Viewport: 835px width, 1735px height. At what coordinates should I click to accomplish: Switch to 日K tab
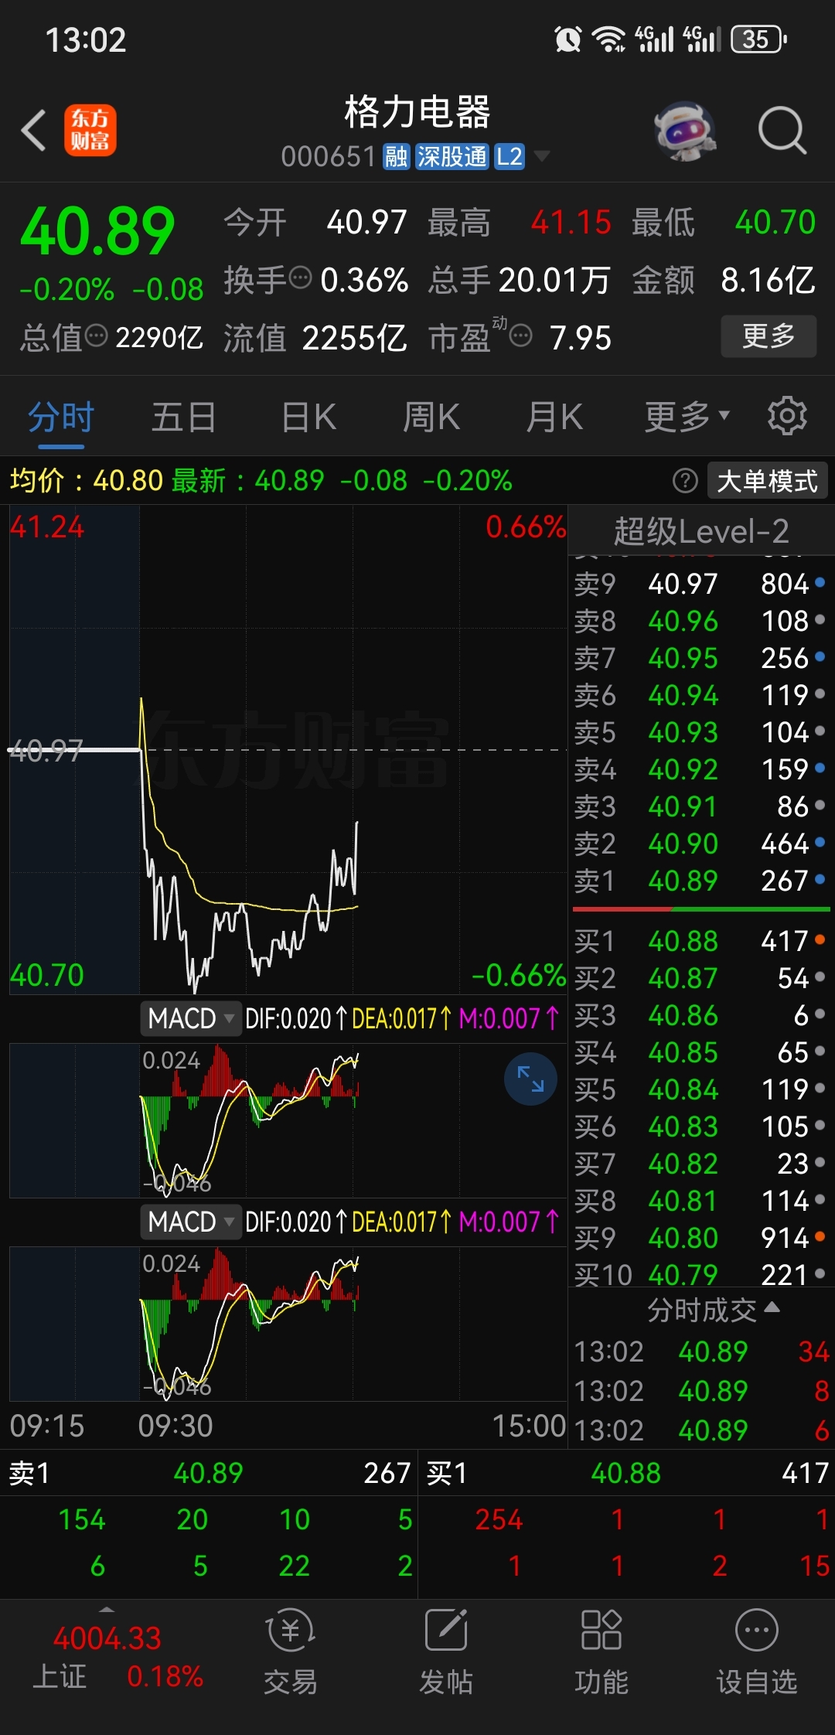(308, 418)
